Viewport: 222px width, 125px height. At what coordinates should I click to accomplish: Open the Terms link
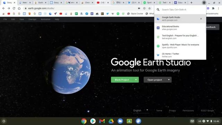pyautogui.click(x=159, y=110)
